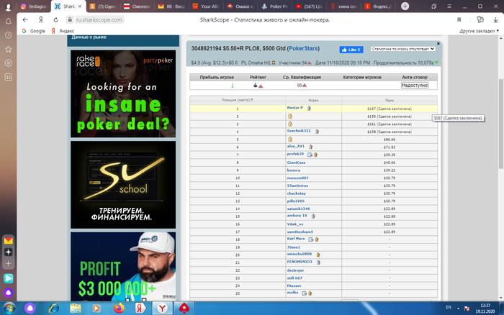This screenshot has width=504, height=315.
Task: Click the note icon beside molks
Action: 304,293
